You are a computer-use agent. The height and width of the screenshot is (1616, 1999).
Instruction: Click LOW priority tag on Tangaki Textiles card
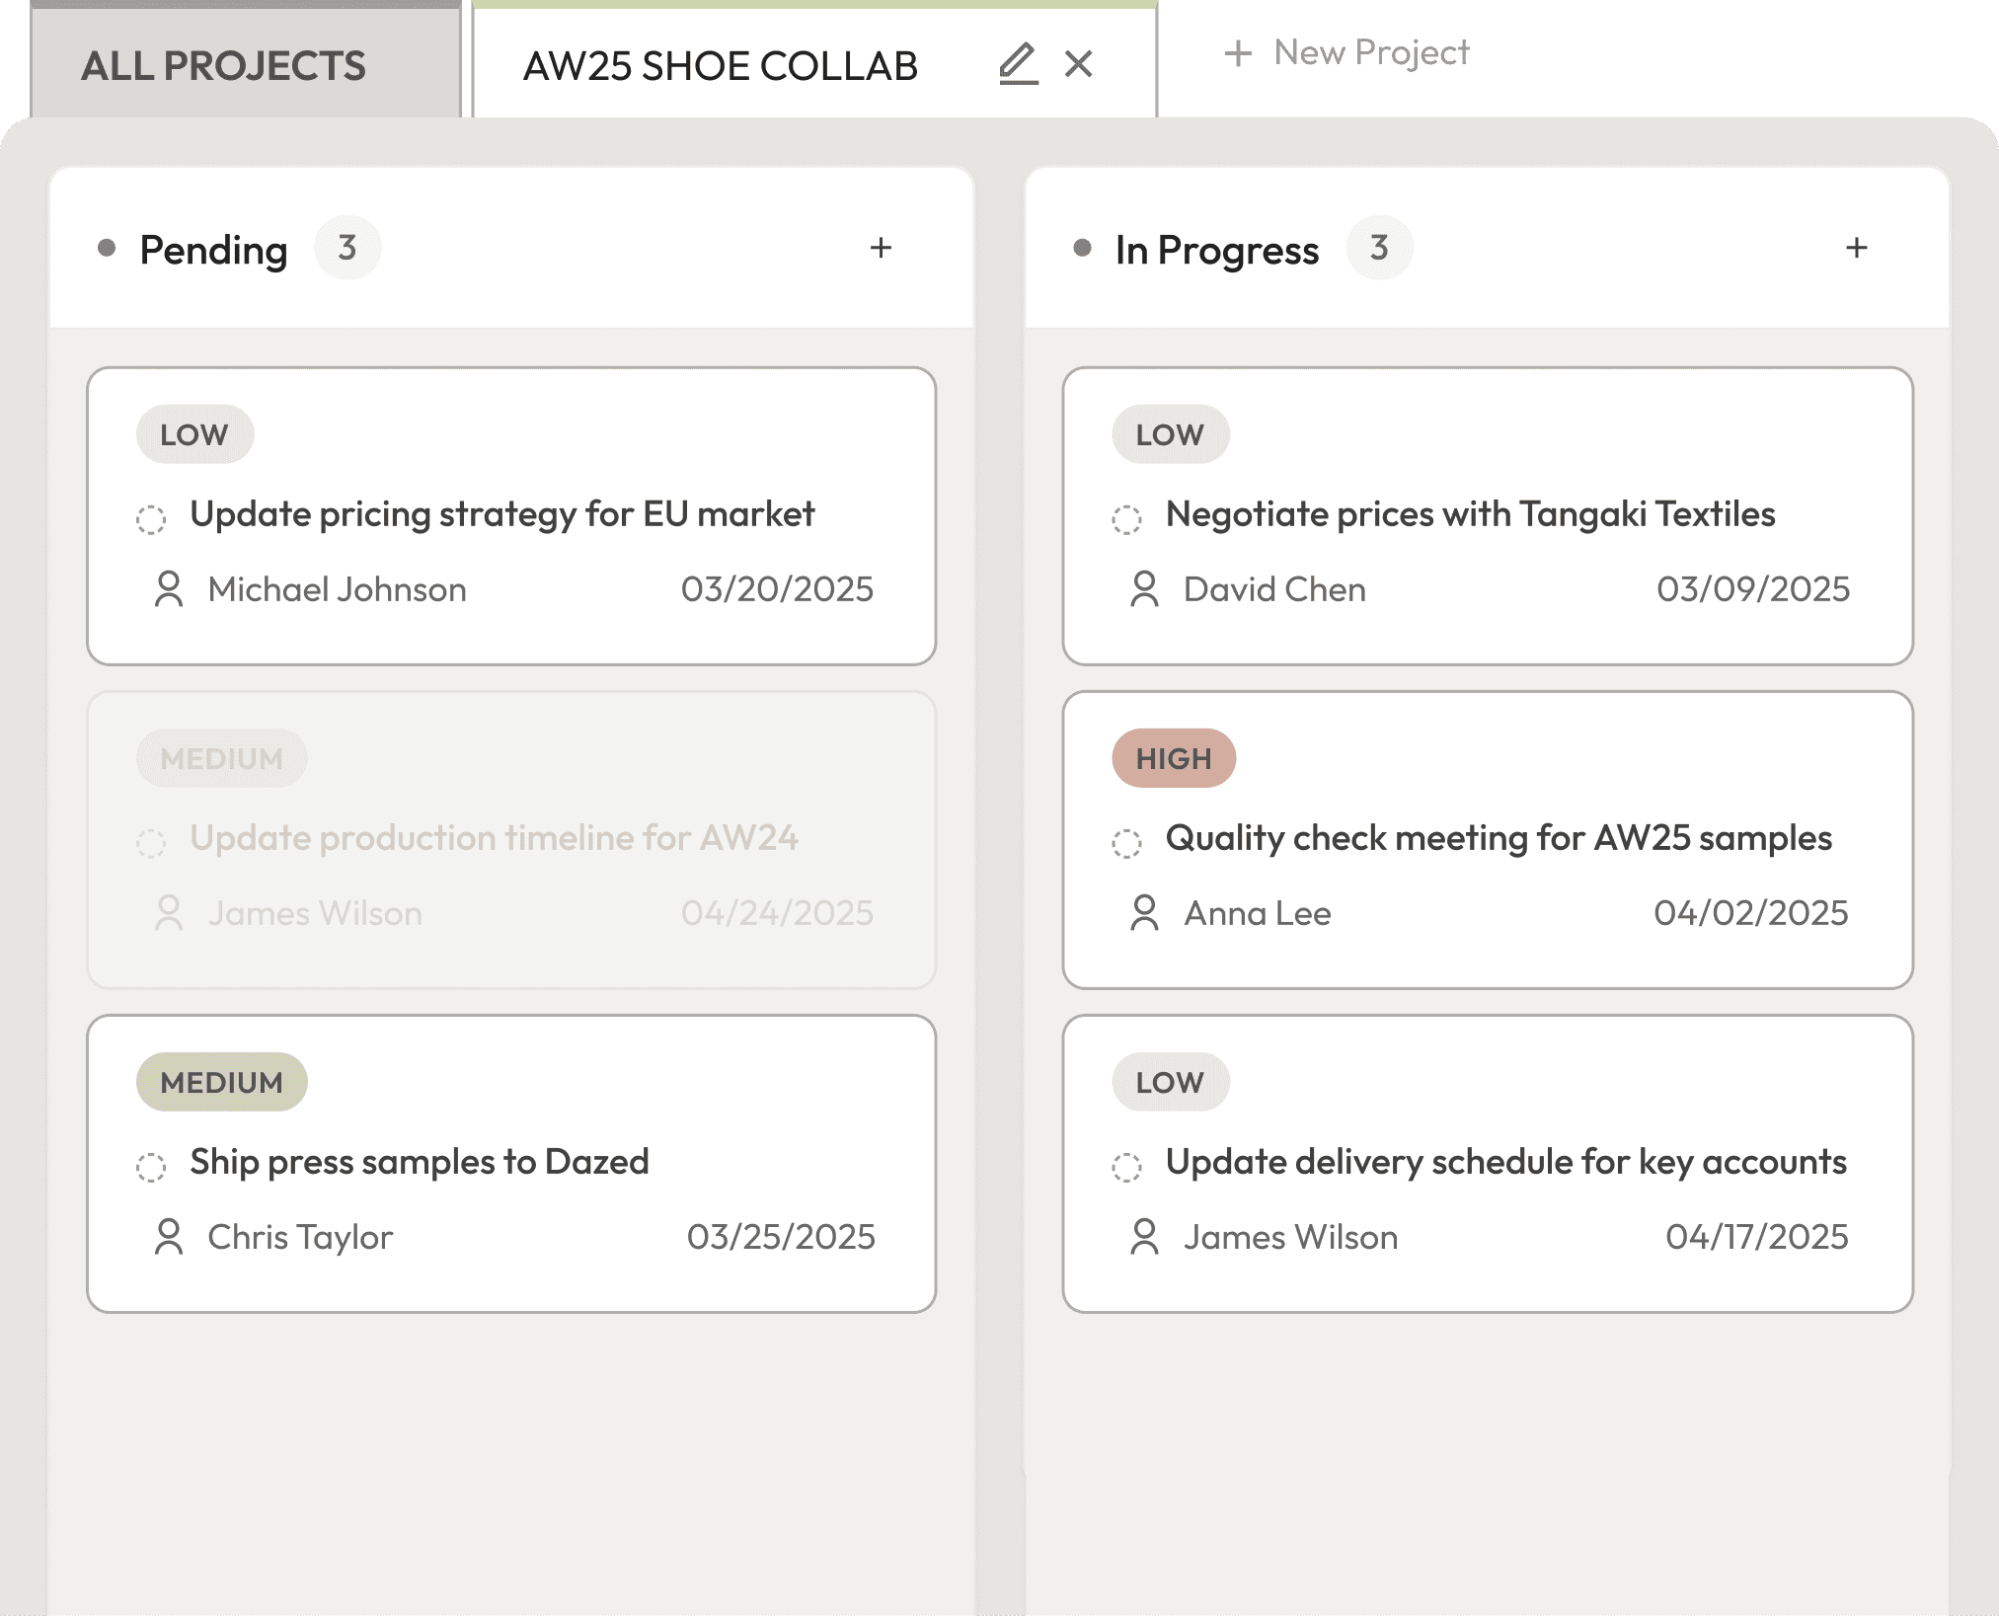point(1170,434)
